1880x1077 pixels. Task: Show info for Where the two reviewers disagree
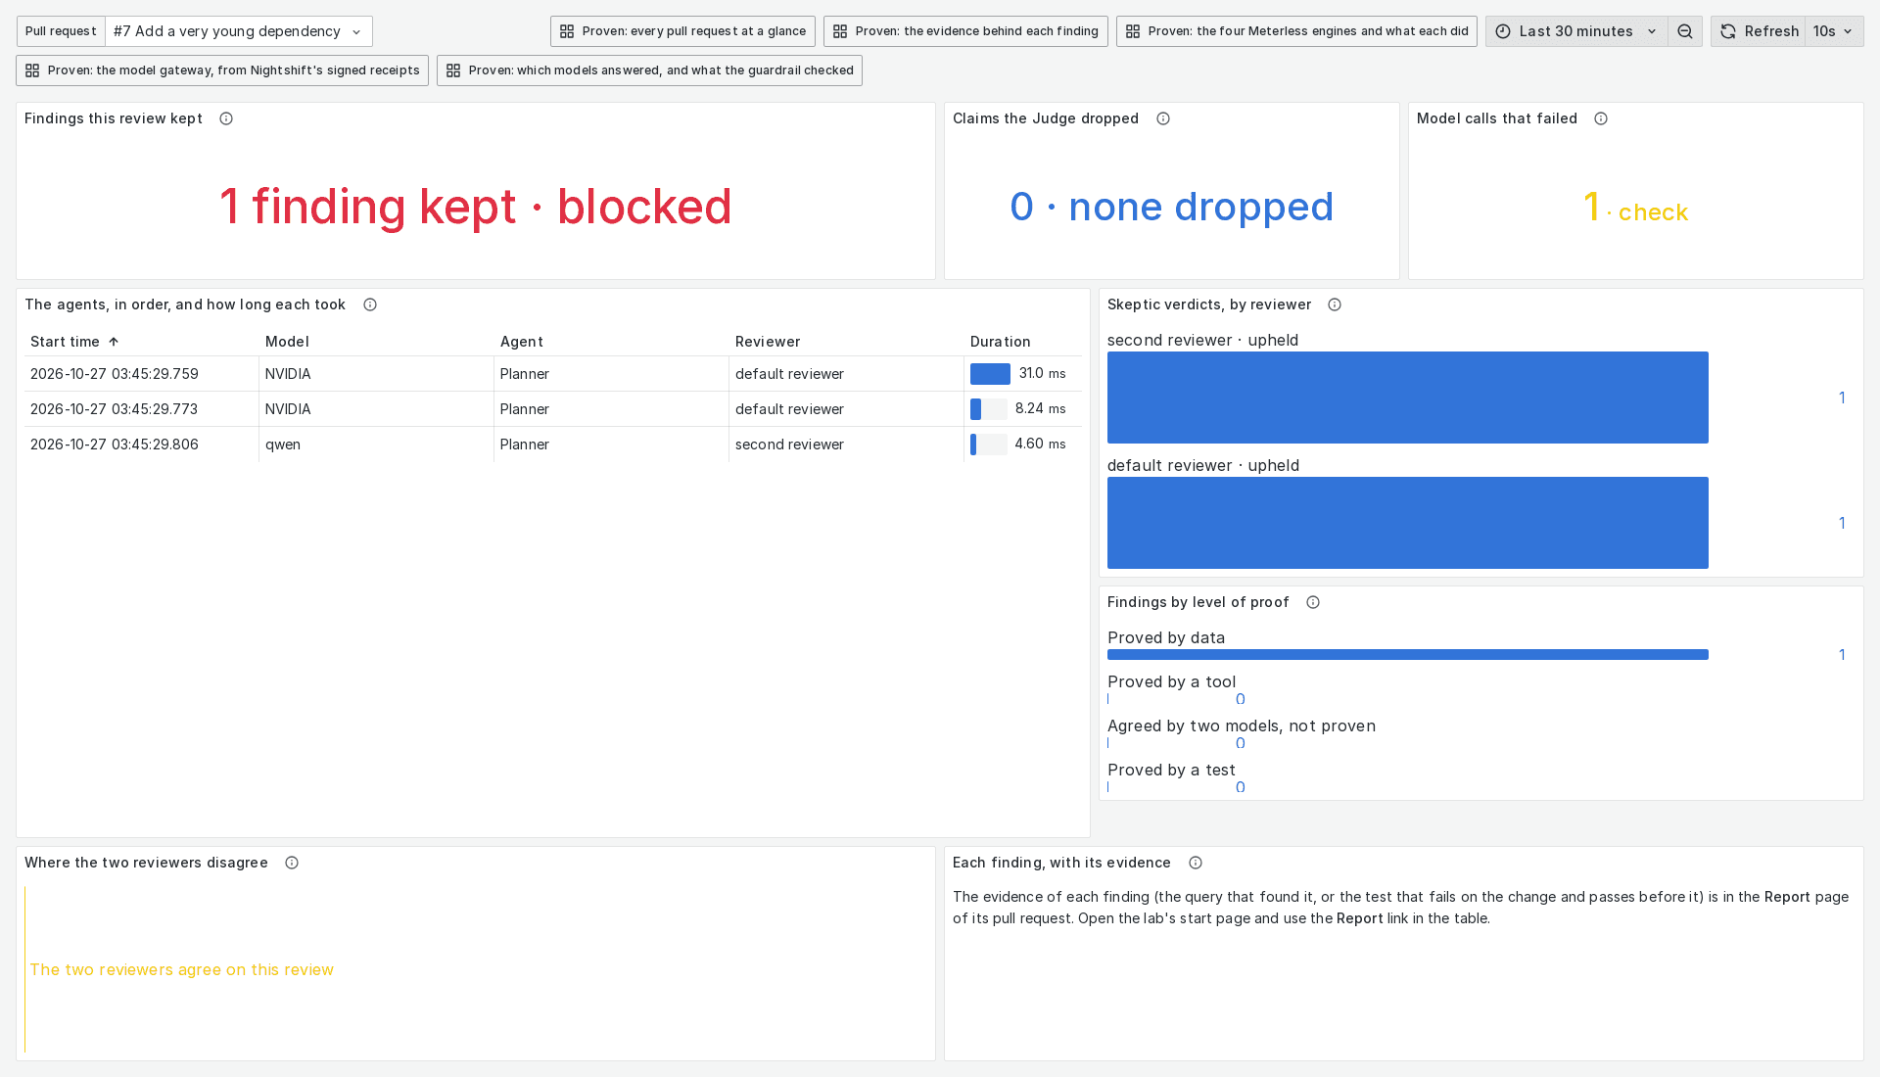[292, 863]
